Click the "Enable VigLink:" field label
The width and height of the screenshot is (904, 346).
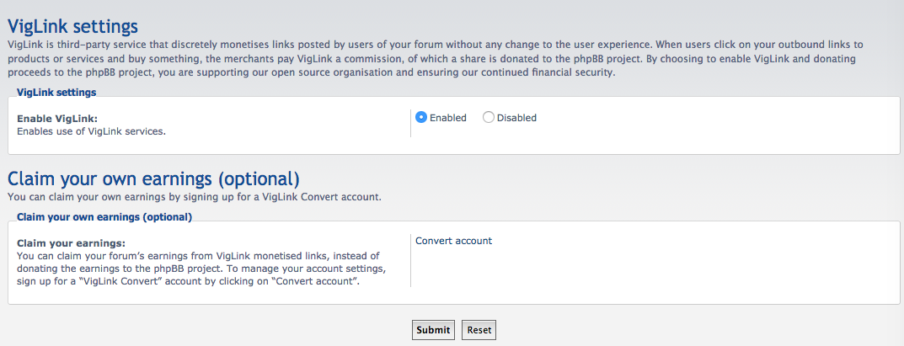pos(57,119)
